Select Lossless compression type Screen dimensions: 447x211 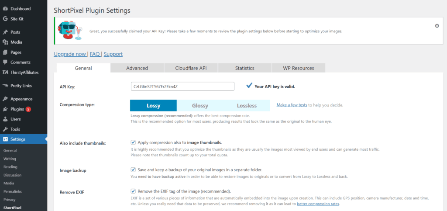(x=247, y=106)
